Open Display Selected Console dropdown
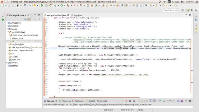Image resolution: width=199 pixels, height=112 pixels. 167,101
